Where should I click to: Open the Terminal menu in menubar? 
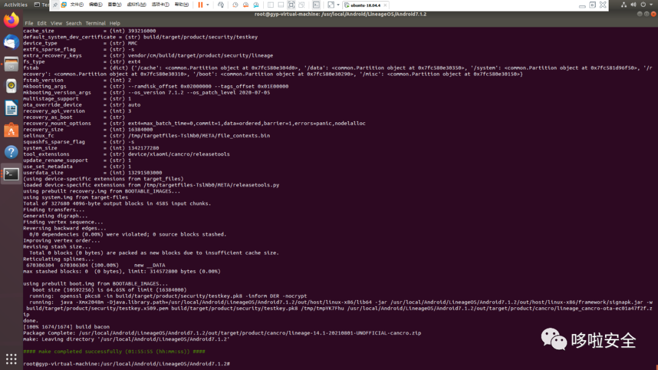point(96,24)
